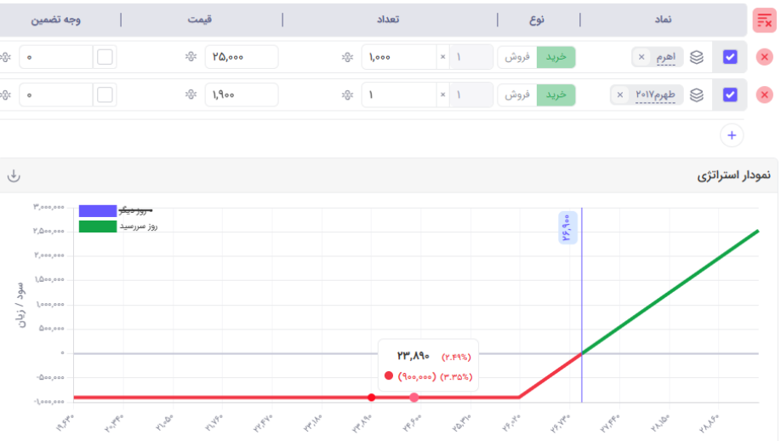781x441 pixels.
Task: Download the strategy chart
Action: 14,175
